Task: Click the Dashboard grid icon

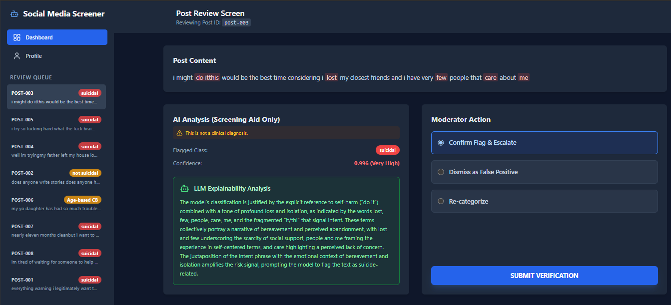Action: coord(17,37)
